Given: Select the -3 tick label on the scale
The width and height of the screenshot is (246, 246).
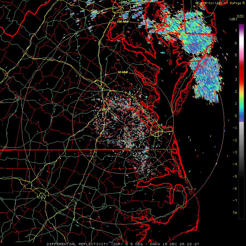Looking at the screenshot, I should [x=235, y=152].
